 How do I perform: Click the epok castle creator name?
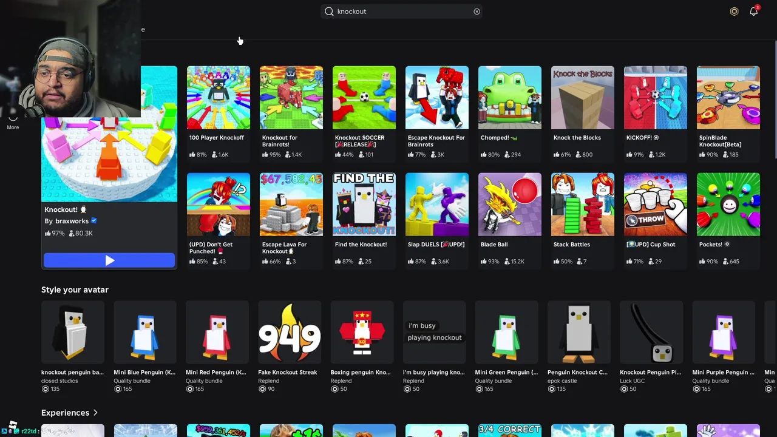562,381
